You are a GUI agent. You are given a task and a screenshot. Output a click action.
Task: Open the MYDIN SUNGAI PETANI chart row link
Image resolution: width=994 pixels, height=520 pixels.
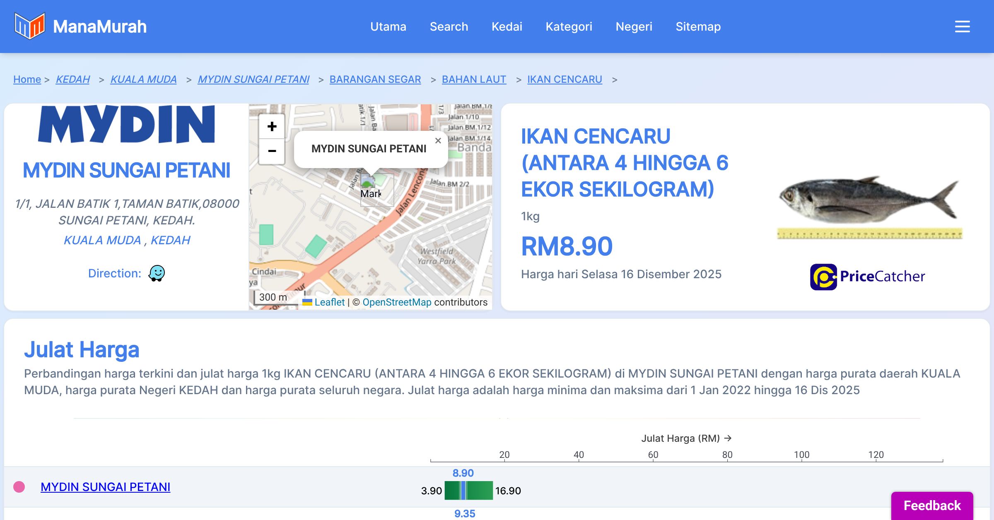105,487
